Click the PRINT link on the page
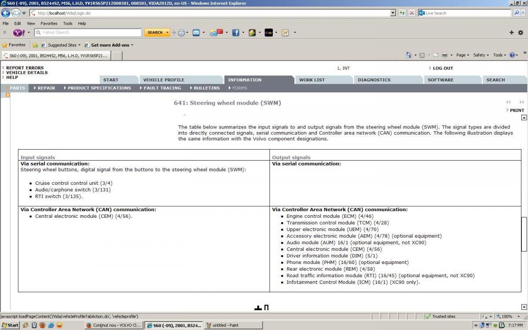Image resolution: width=528 pixels, height=330 pixels. tap(517, 110)
